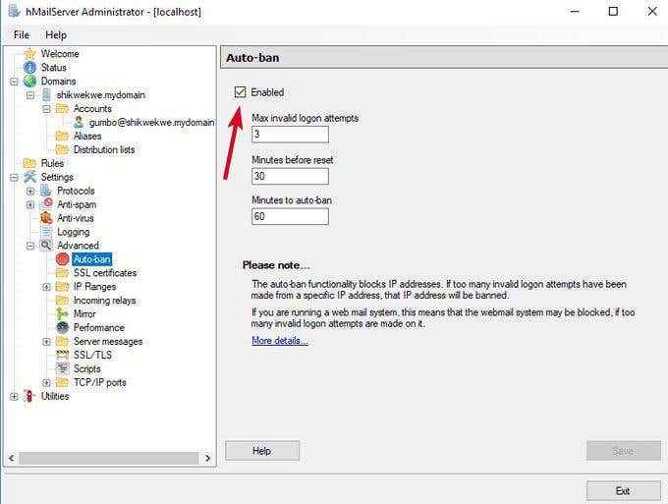The width and height of the screenshot is (668, 504).
Task: Click the tree horizontal scrollbar thumb
Action: pyautogui.click(x=109, y=458)
